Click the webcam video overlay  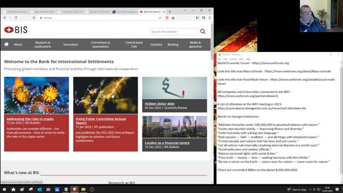[x=322, y=16]
